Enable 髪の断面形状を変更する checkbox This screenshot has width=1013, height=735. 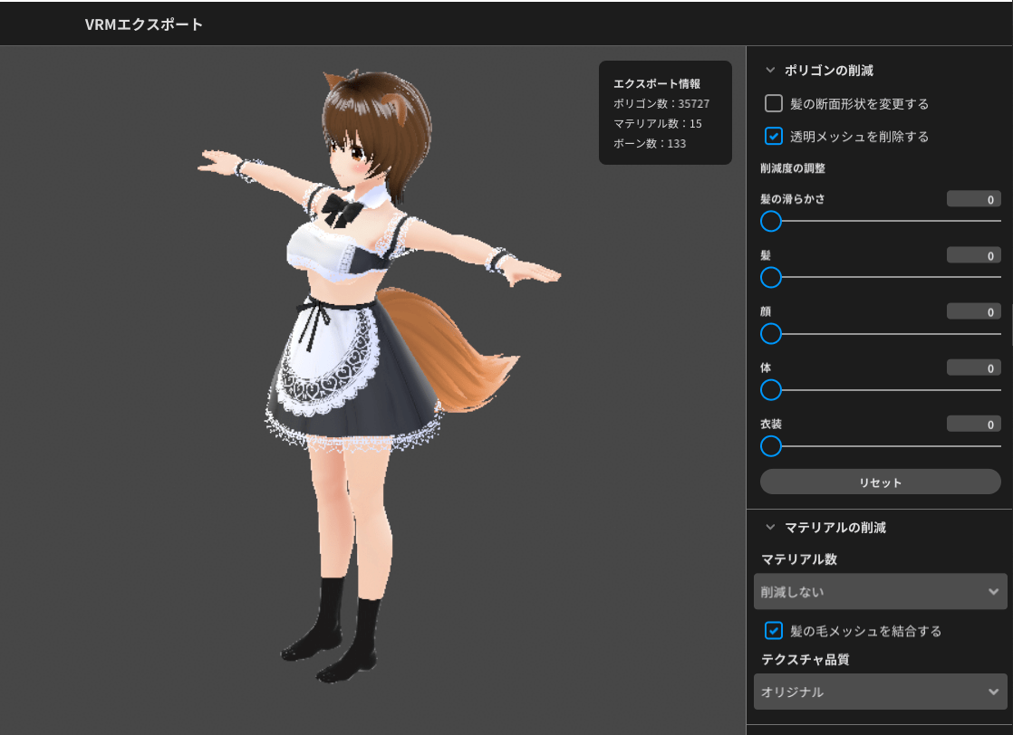[774, 103]
